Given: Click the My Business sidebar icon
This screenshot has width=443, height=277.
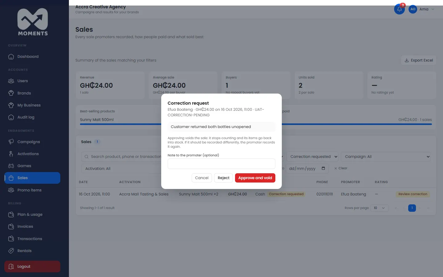Looking at the screenshot, I should pos(11,105).
